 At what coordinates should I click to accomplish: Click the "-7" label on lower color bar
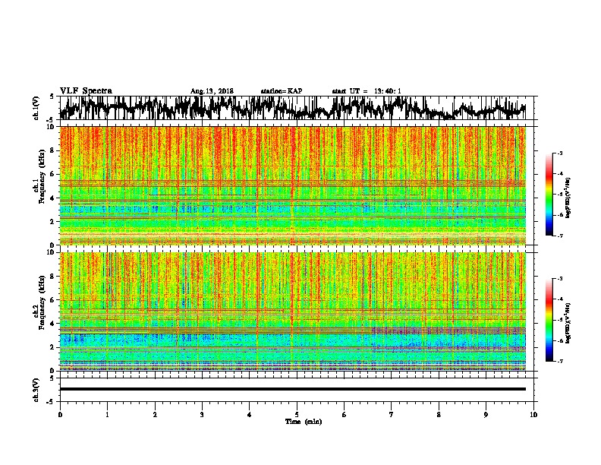click(x=559, y=361)
